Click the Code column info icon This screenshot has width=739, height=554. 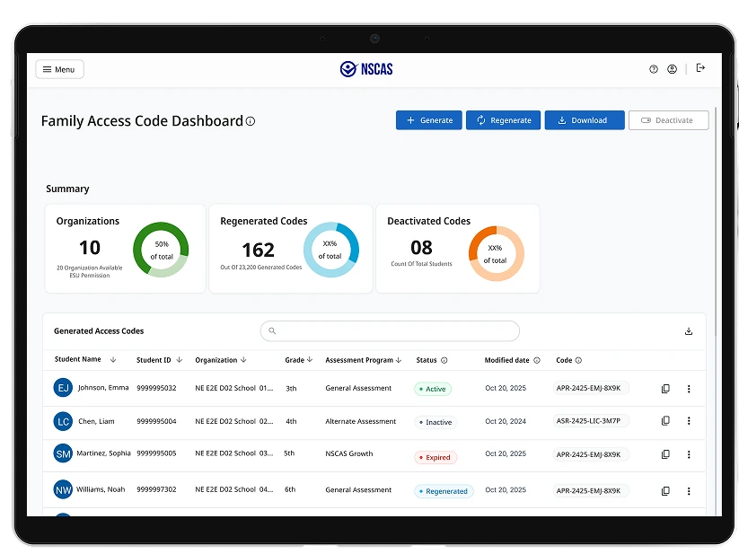(x=578, y=360)
